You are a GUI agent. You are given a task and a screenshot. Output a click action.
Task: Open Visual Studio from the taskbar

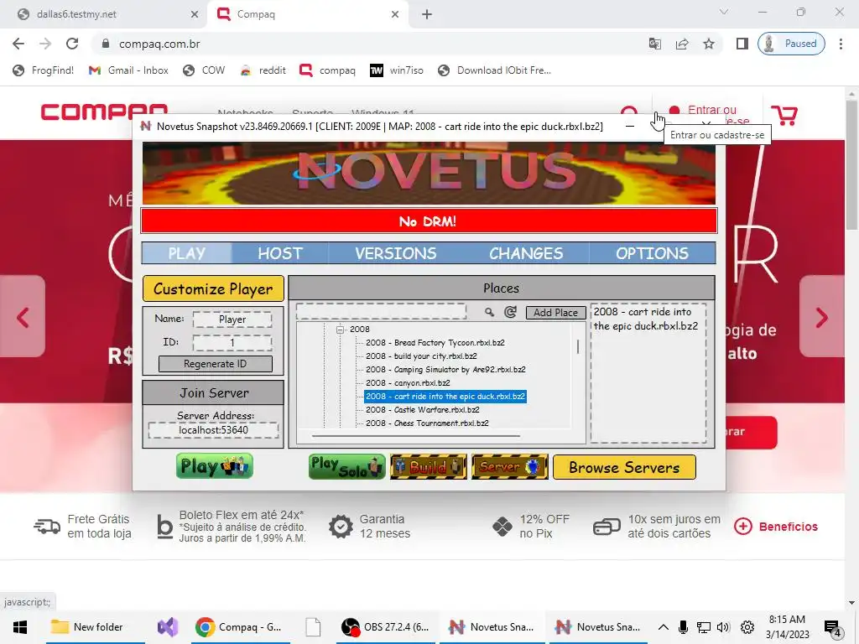click(x=168, y=627)
